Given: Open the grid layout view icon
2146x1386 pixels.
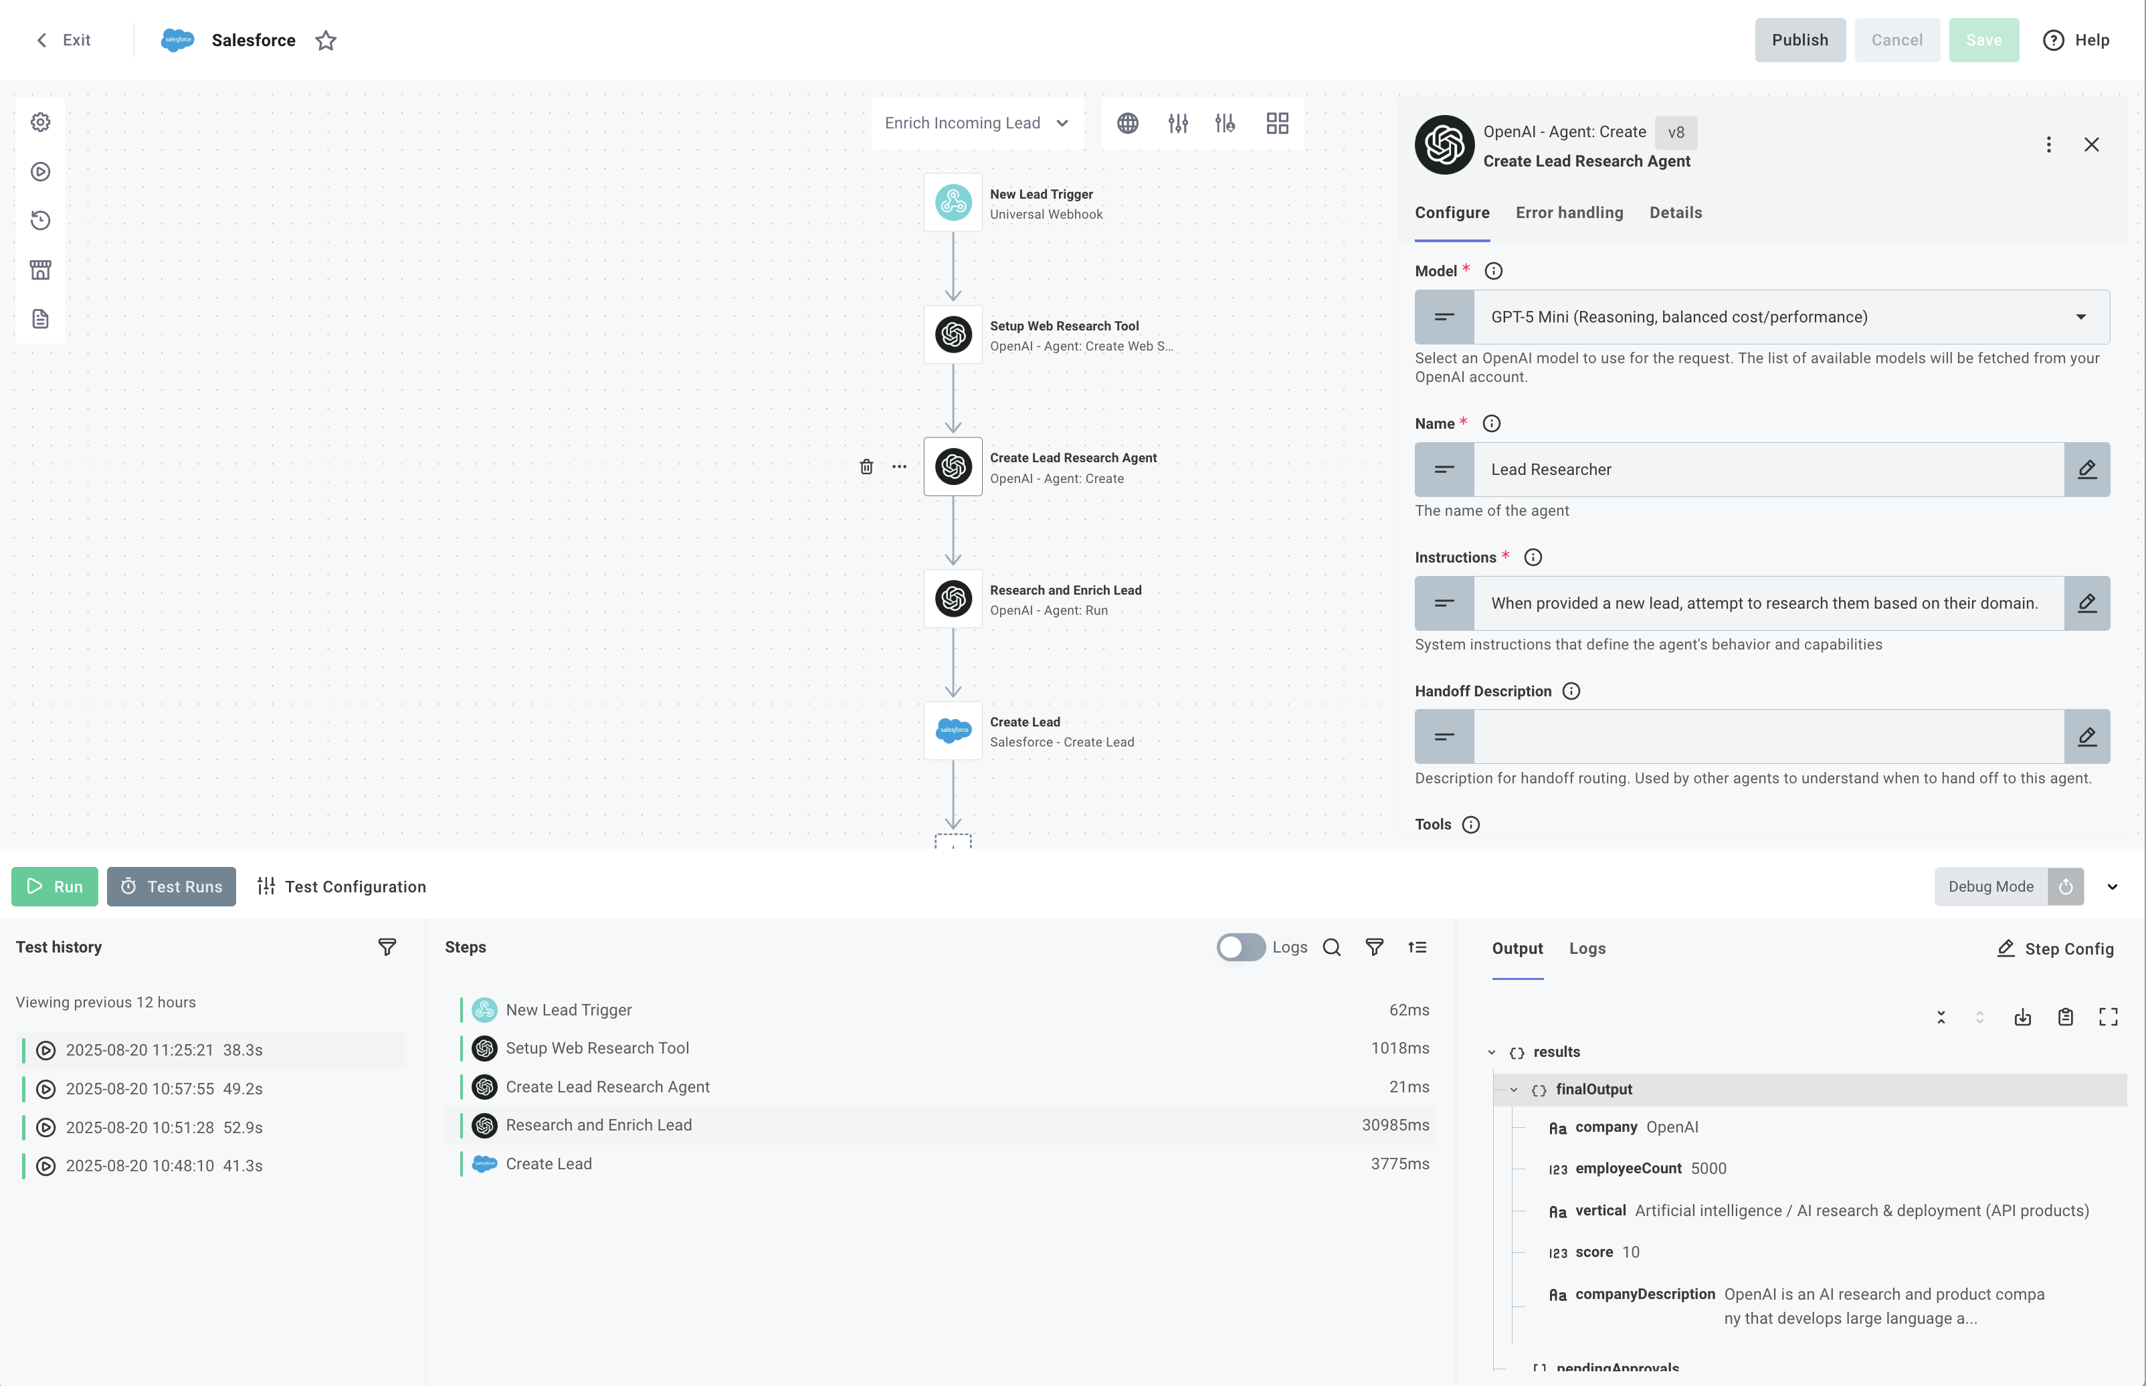Looking at the screenshot, I should coord(1277,122).
